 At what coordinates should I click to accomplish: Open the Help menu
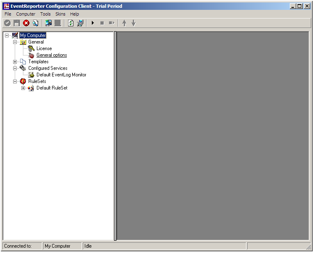tap(74, 14)
